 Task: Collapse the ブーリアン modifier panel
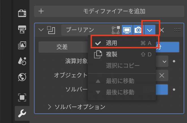click(x=41, y=30)
